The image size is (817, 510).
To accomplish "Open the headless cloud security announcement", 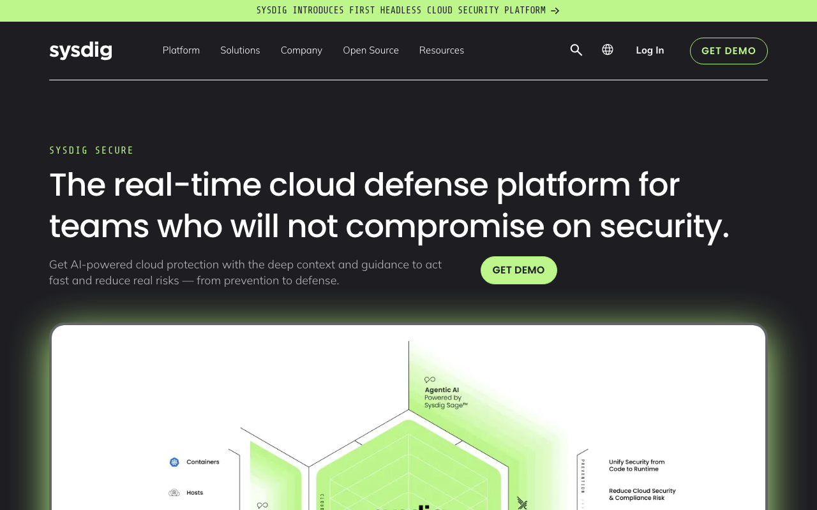I will (408, 11).
